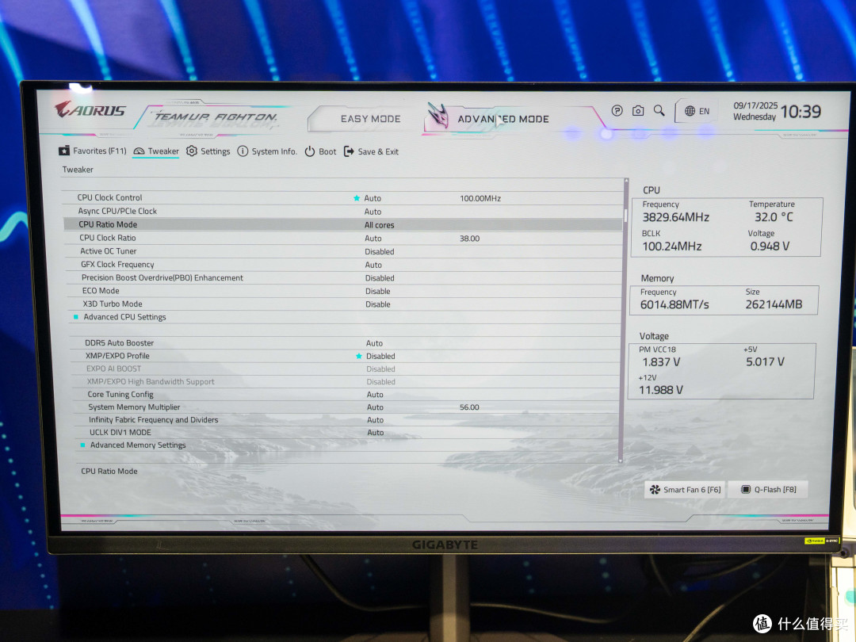Change DDR5 Auto Booster Auto setting

pos(374,343)
